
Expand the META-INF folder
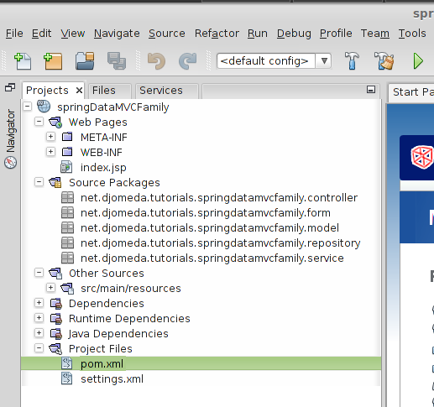(x=50, y=137)
